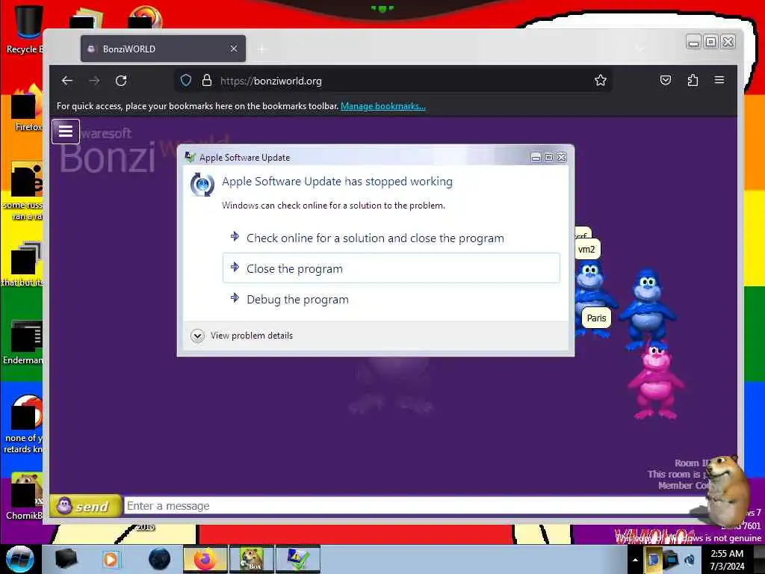765x574 pixels.
Task: Click the forward navigation arrow in Firefox
Action: [x=94, y=81]
